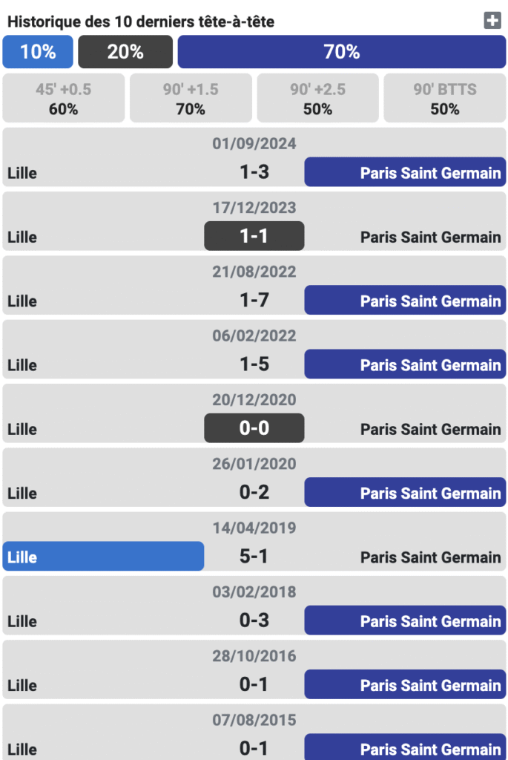The width and height of the screenshot is (508, 760).
Task: Open the 1-7 match from 21/08/2022
Action: click(x=254, y=301)
